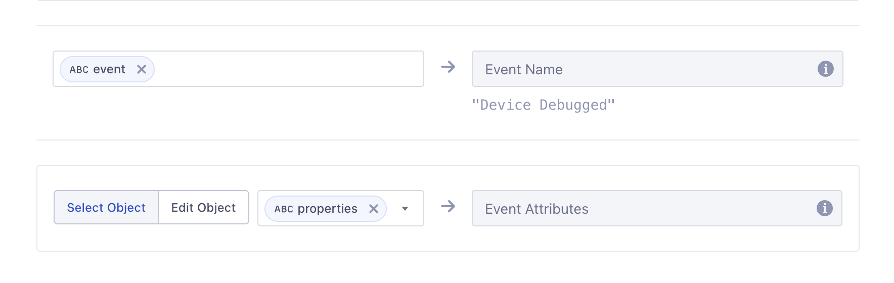Click the event chip label text
Screen dimensions: 894x283
coord(109,69)
